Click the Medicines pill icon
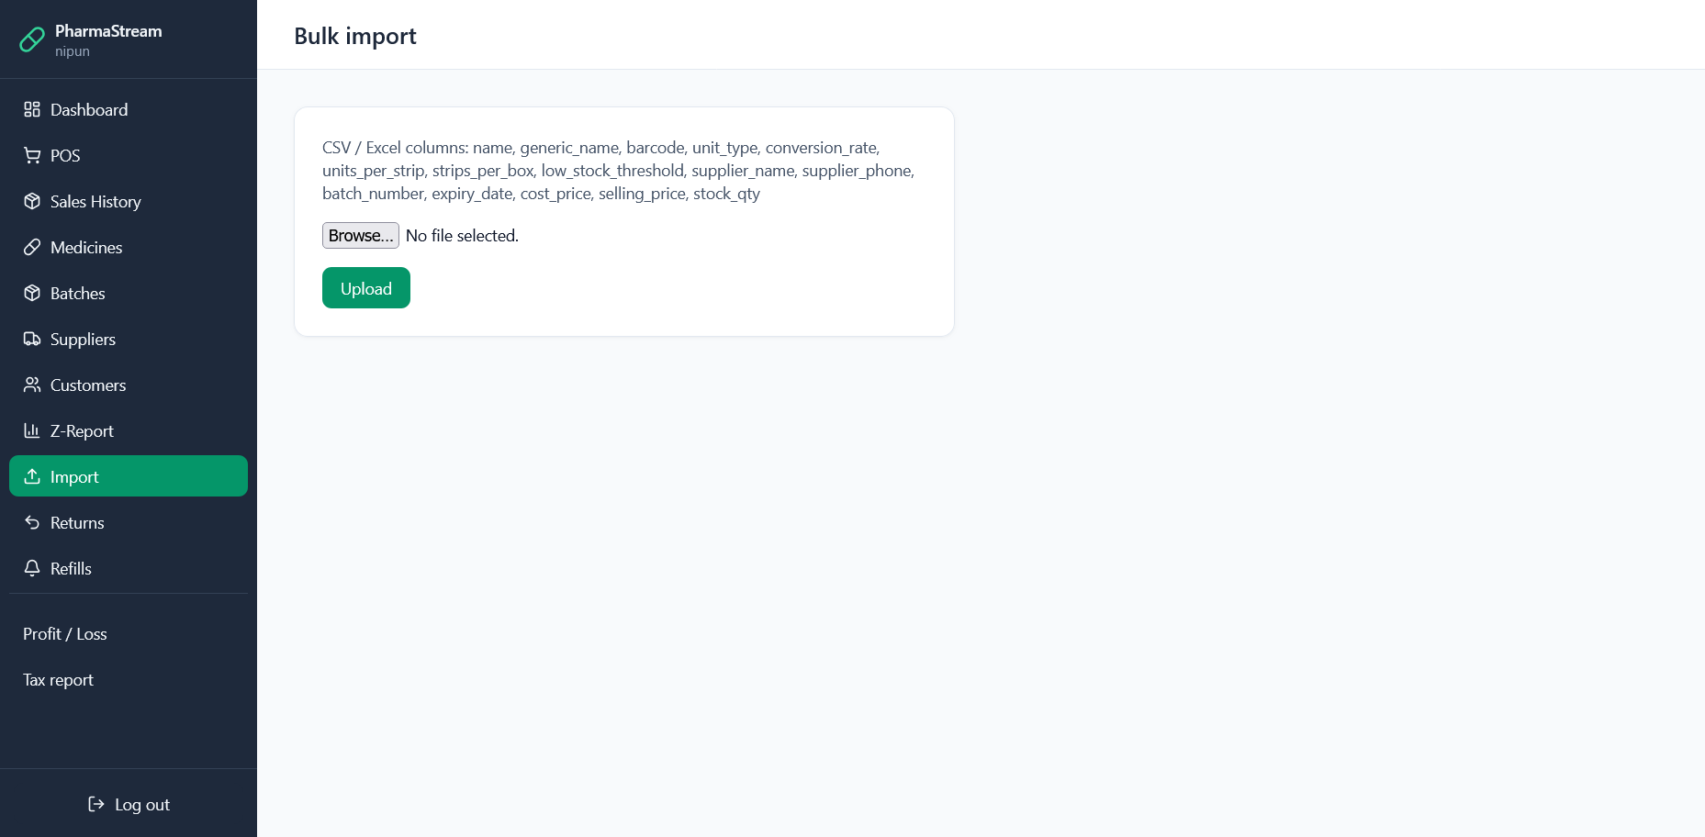1705x837 pixels. point(32,247)
